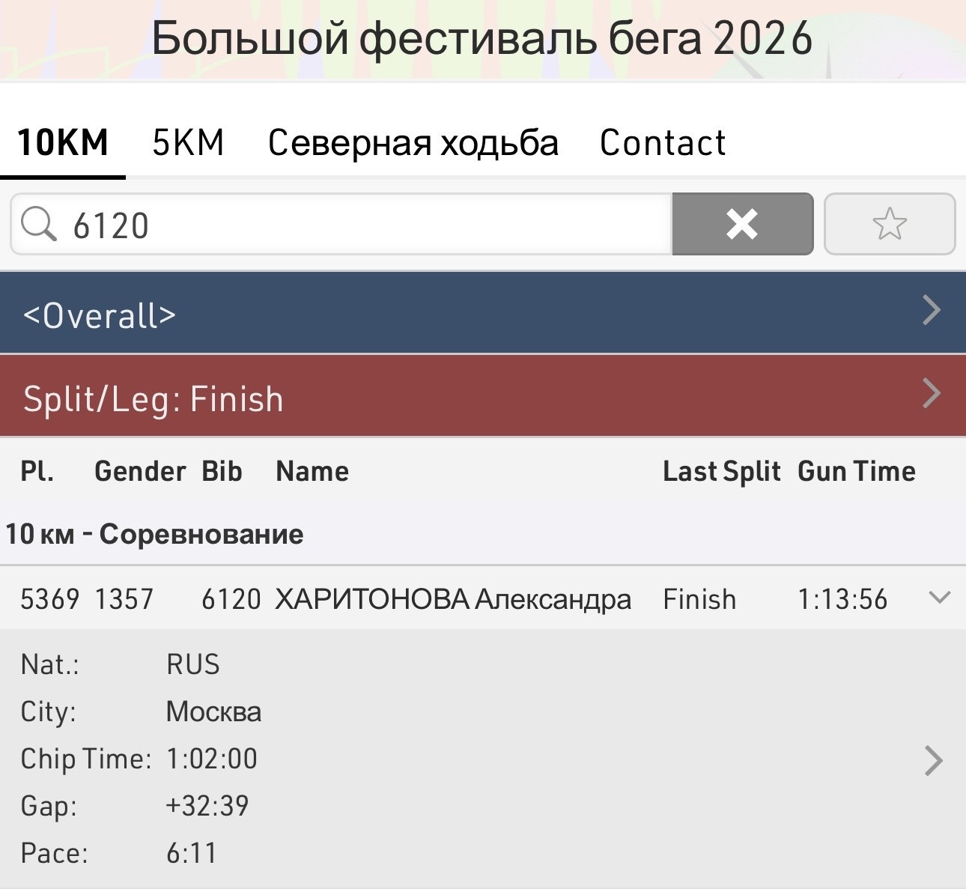Click the <Overall> ranking bar

coord(483,312)
